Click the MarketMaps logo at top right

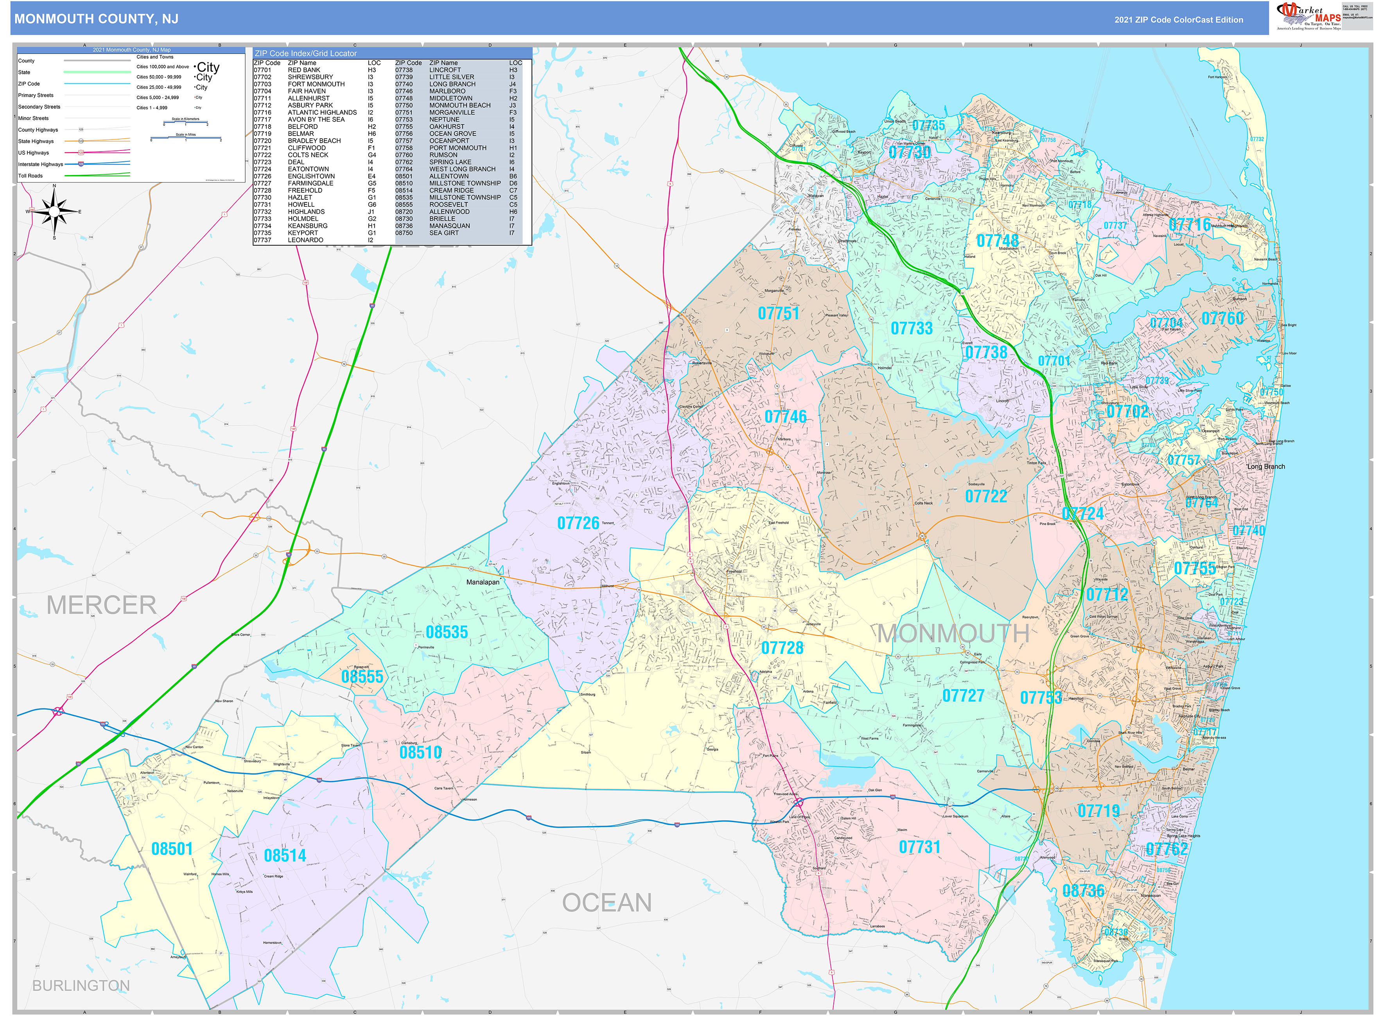(1308, 16)
